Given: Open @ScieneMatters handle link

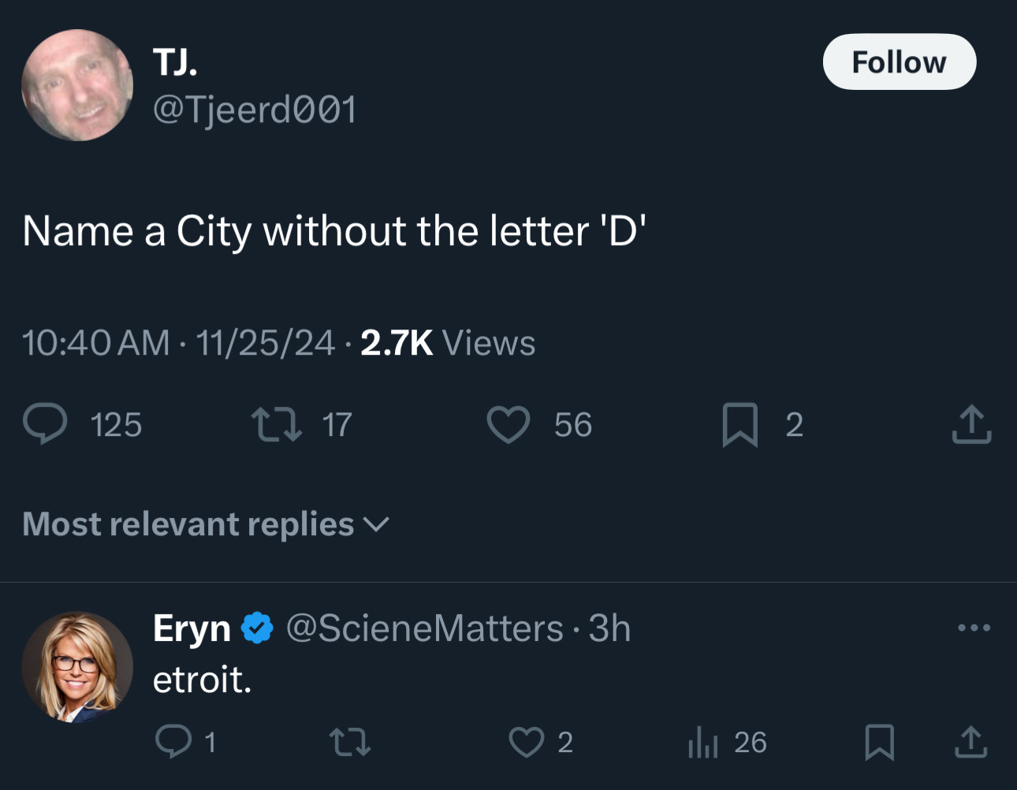Looking at the screenshot, I should tap(424, 628).
